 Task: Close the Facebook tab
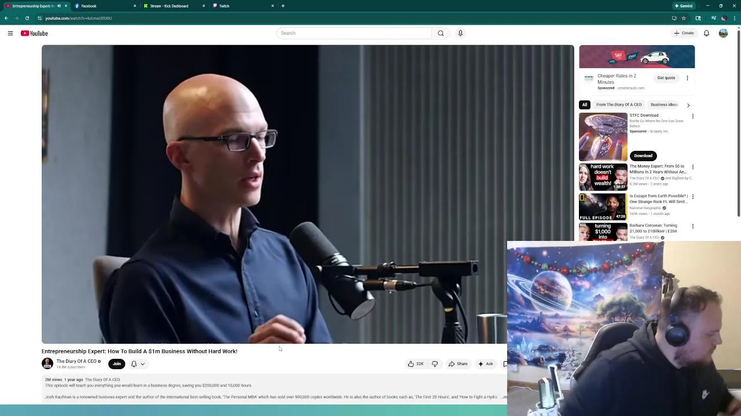(135, 6)
